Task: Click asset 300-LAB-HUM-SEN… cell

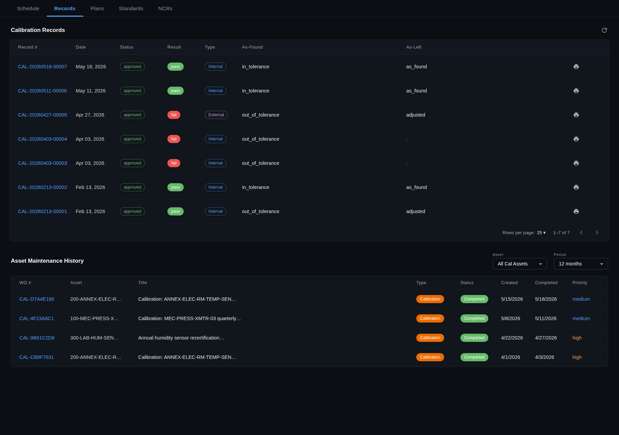Action: coord(94,338)
